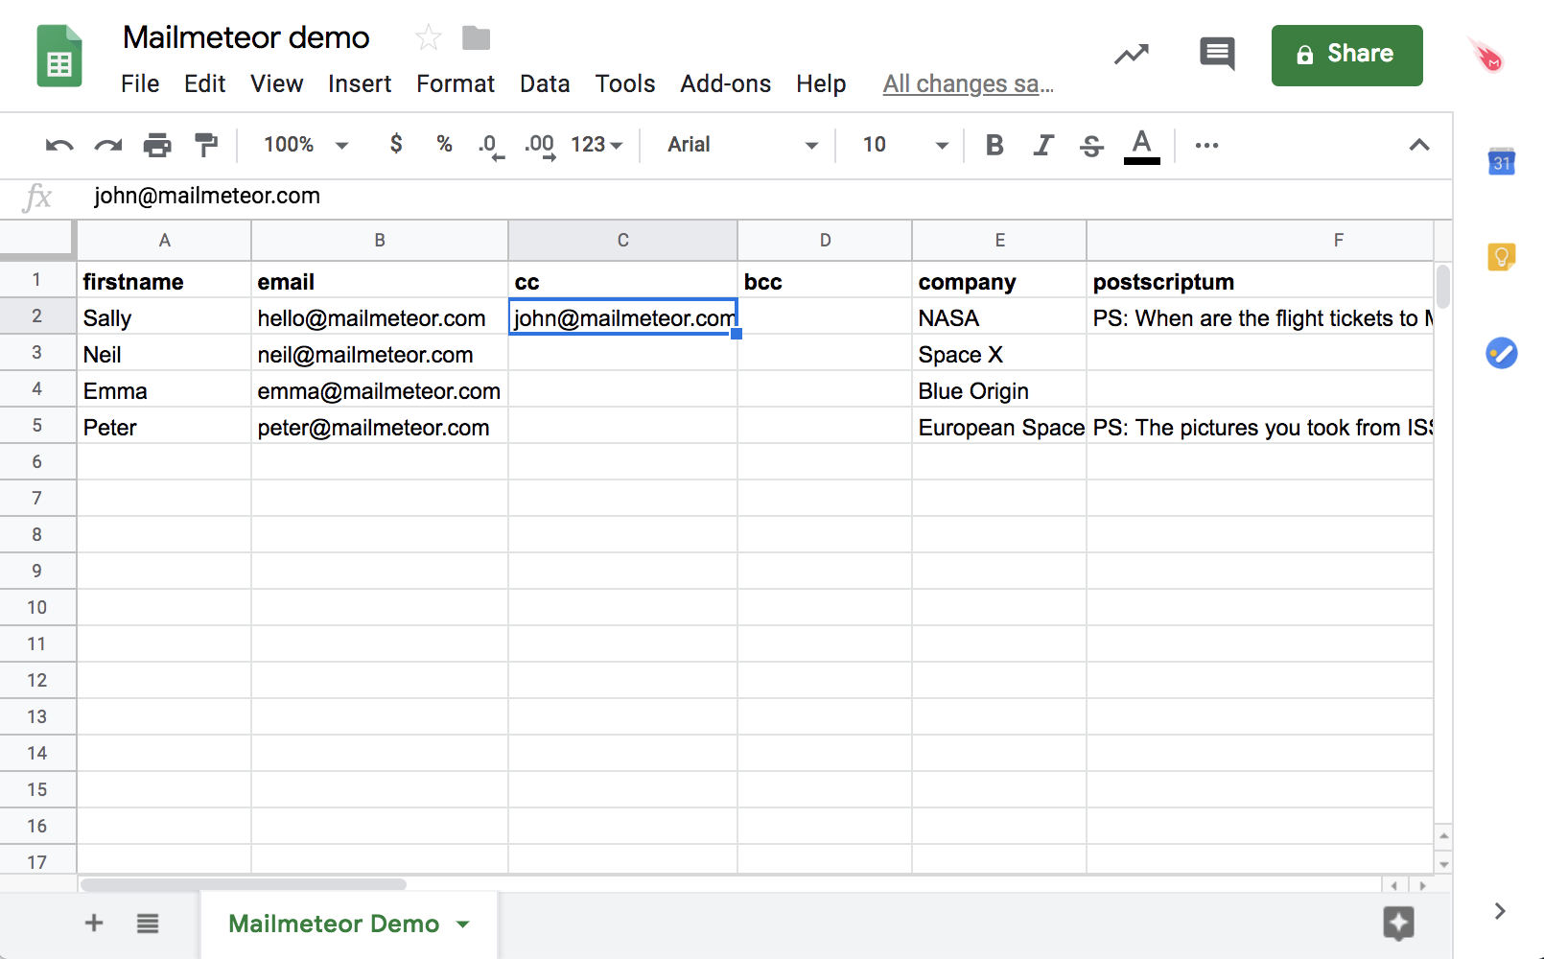Increase decimal places
Screen dimensions: 1544x959
coord(540,146)
